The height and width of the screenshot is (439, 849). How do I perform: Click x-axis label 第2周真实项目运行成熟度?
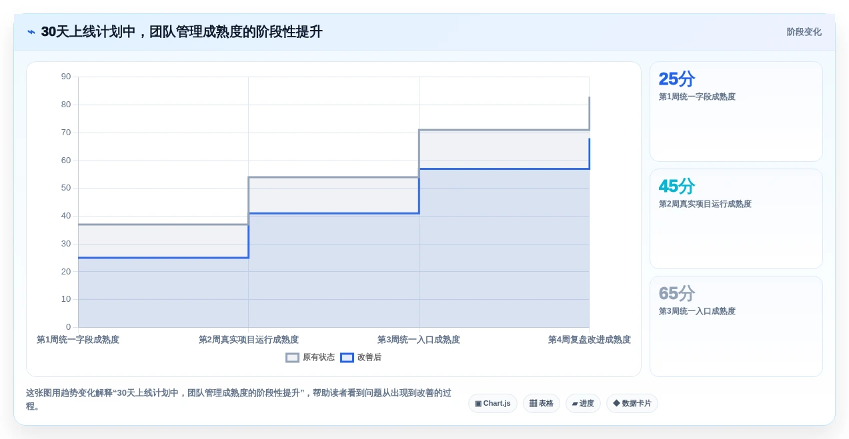click(x=249, y=340)
